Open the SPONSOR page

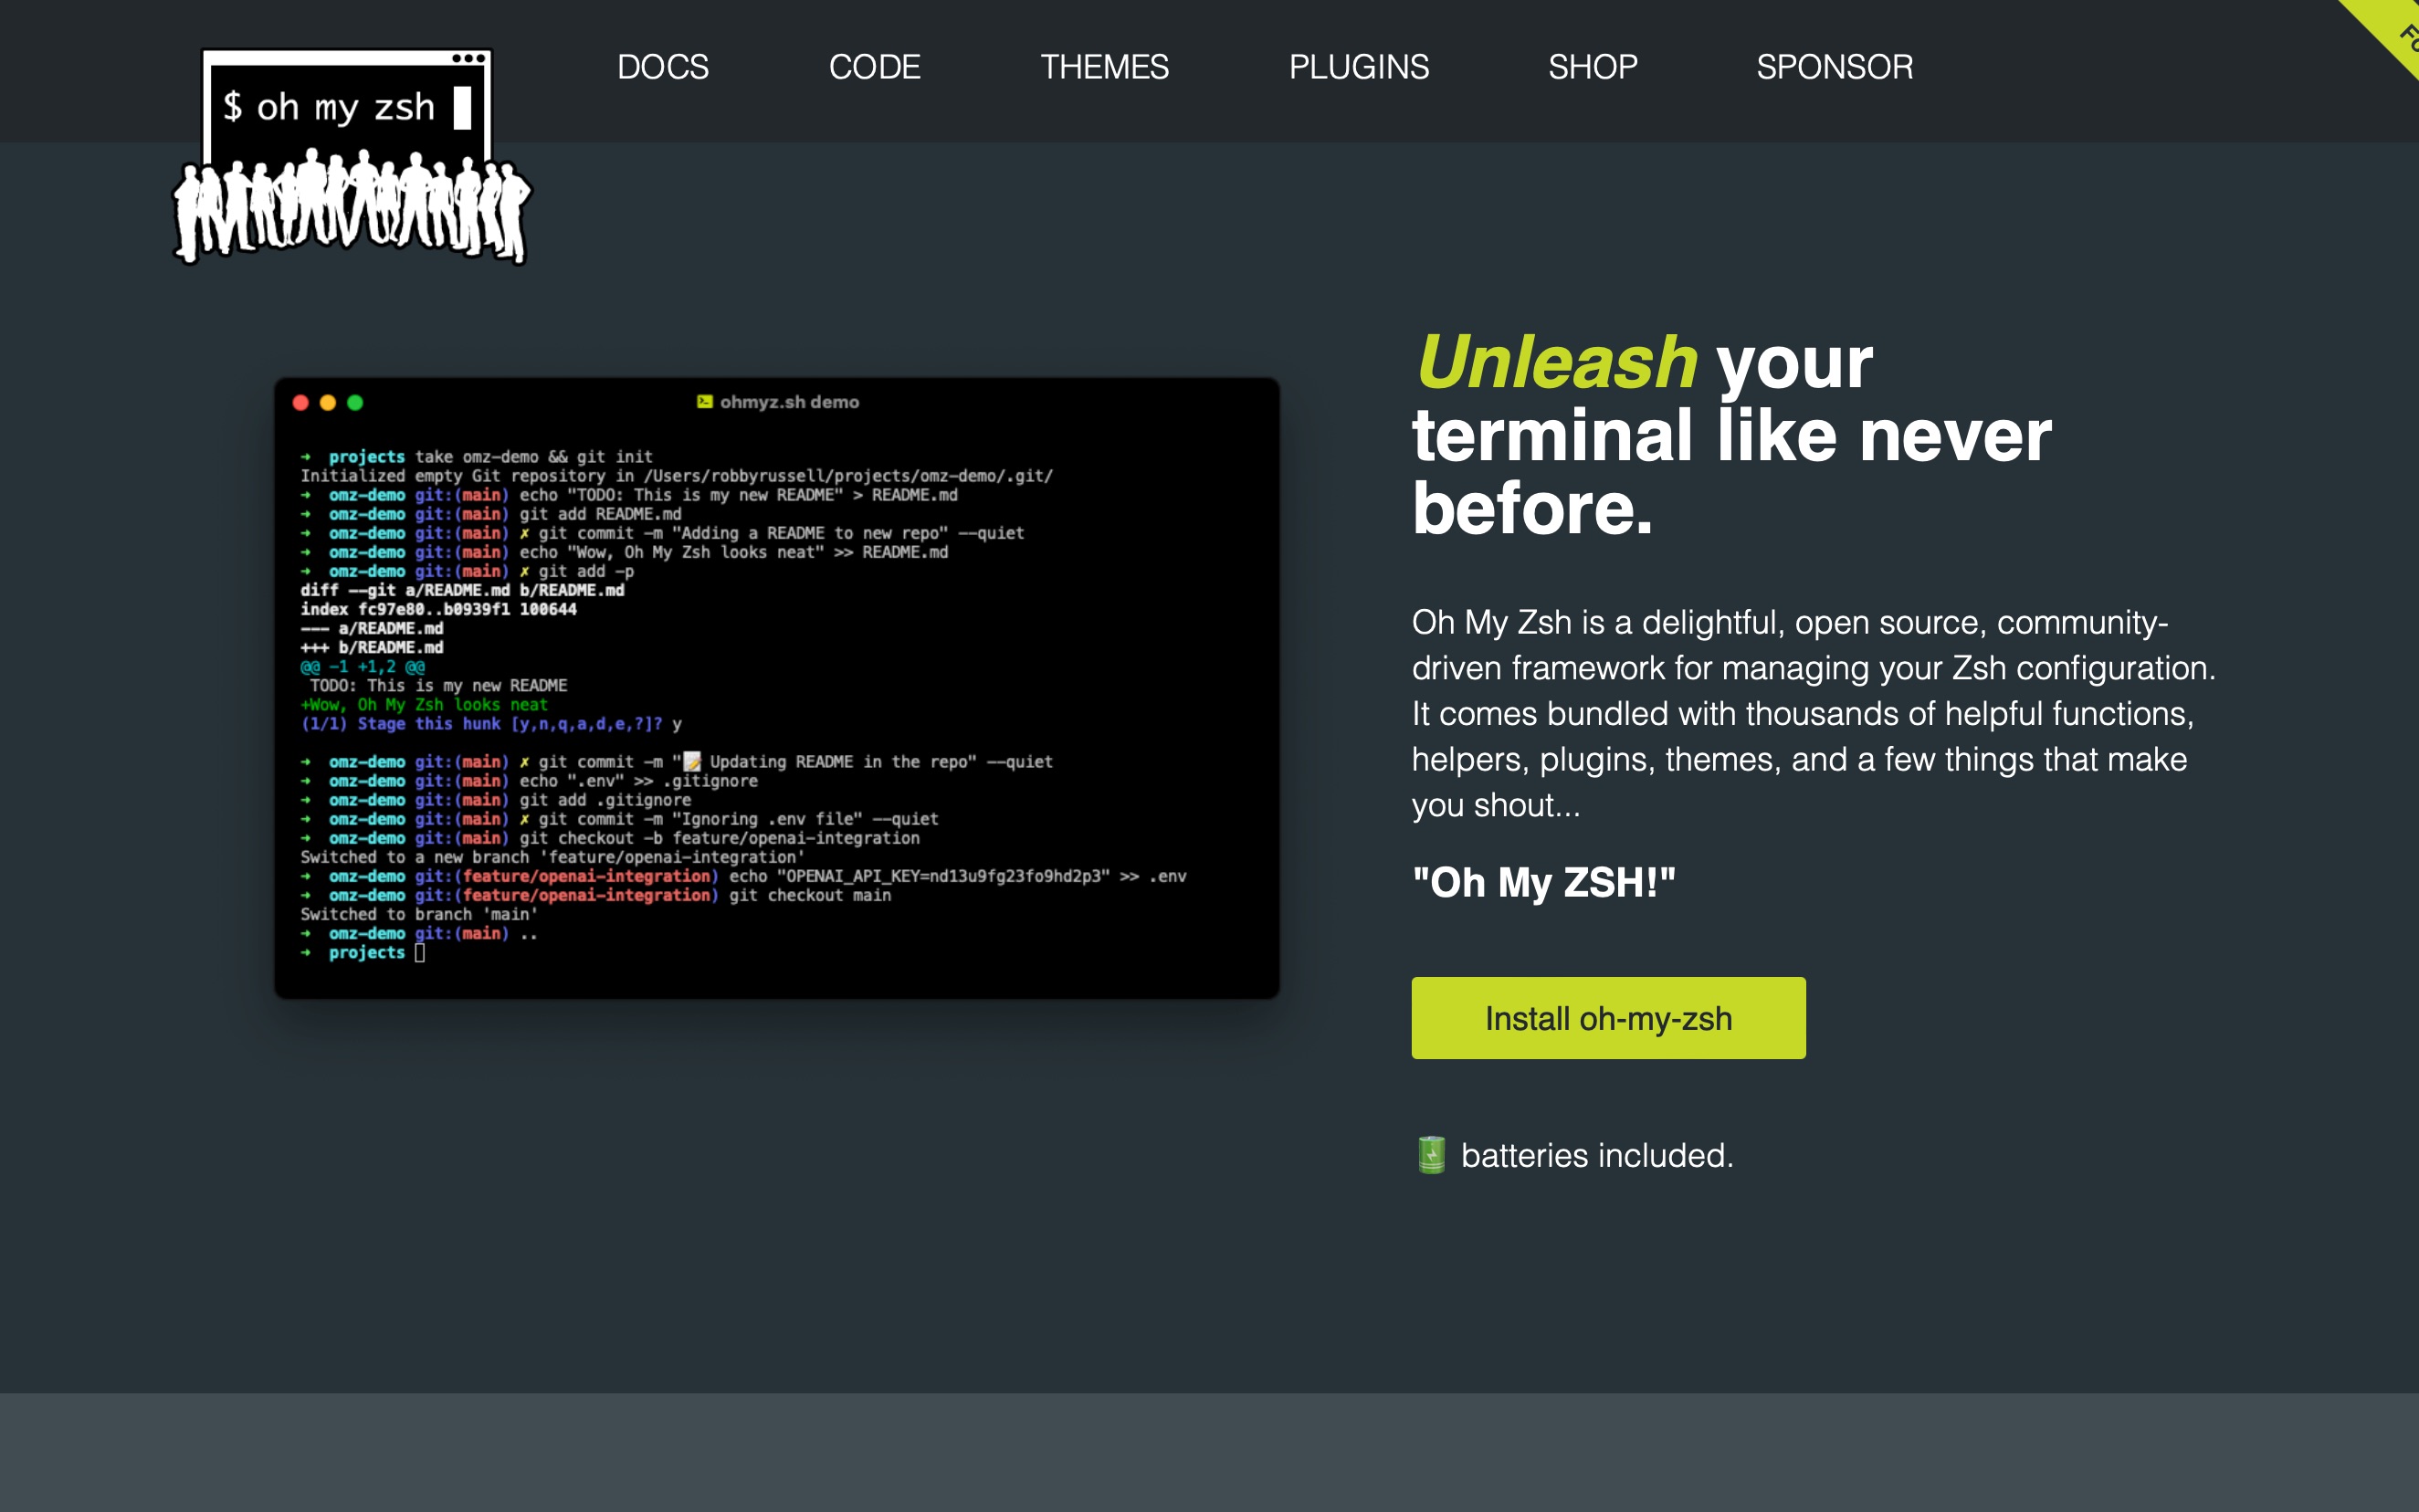1834,67
